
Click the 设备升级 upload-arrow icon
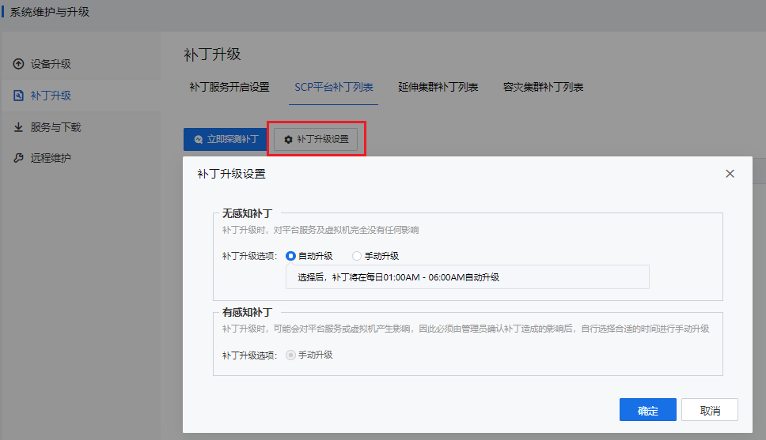click(x=18, y=64)
